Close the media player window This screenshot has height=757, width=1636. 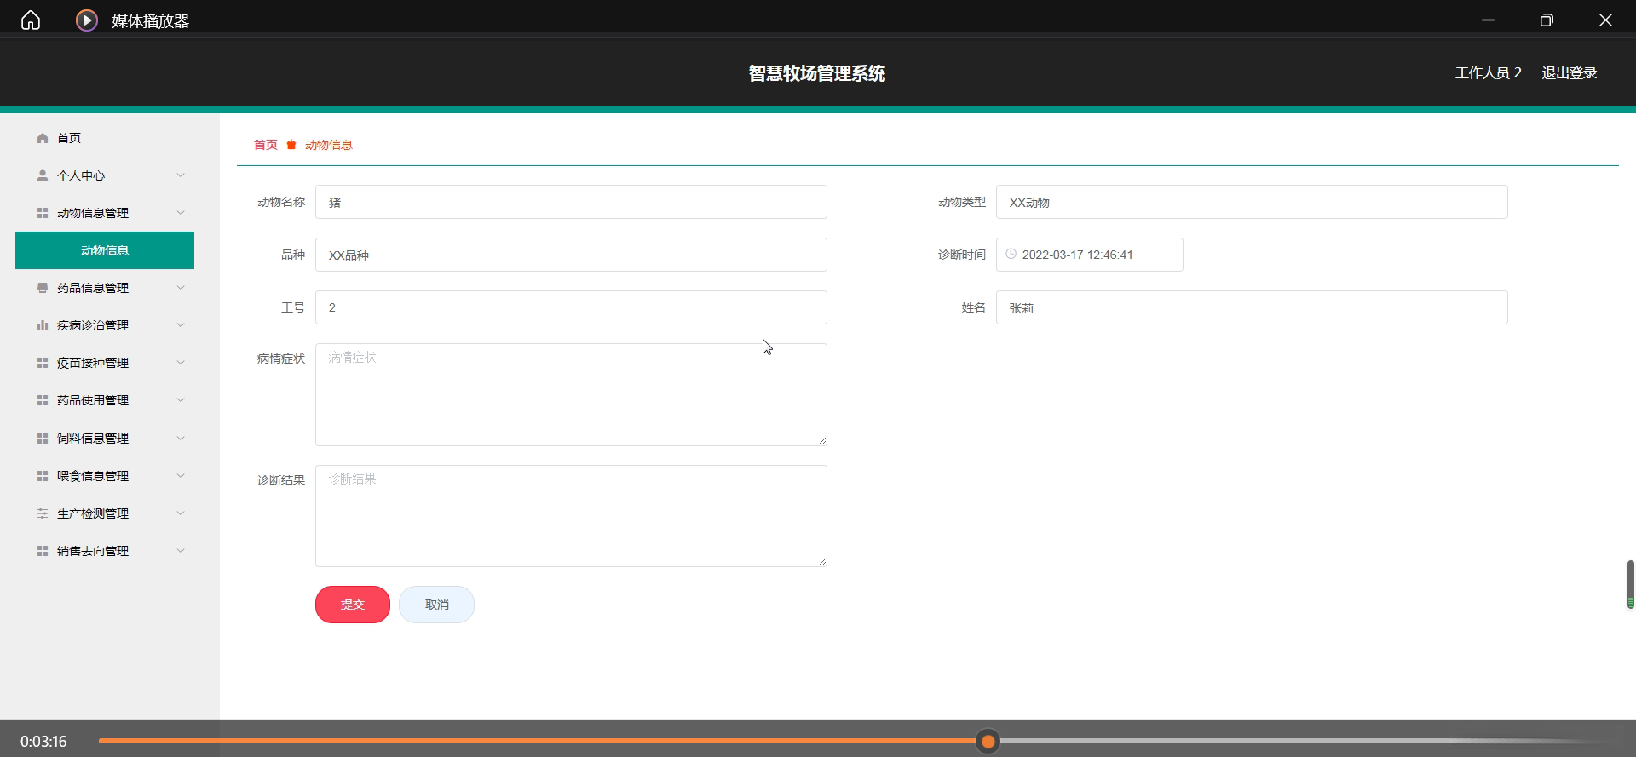[1605, 20]
